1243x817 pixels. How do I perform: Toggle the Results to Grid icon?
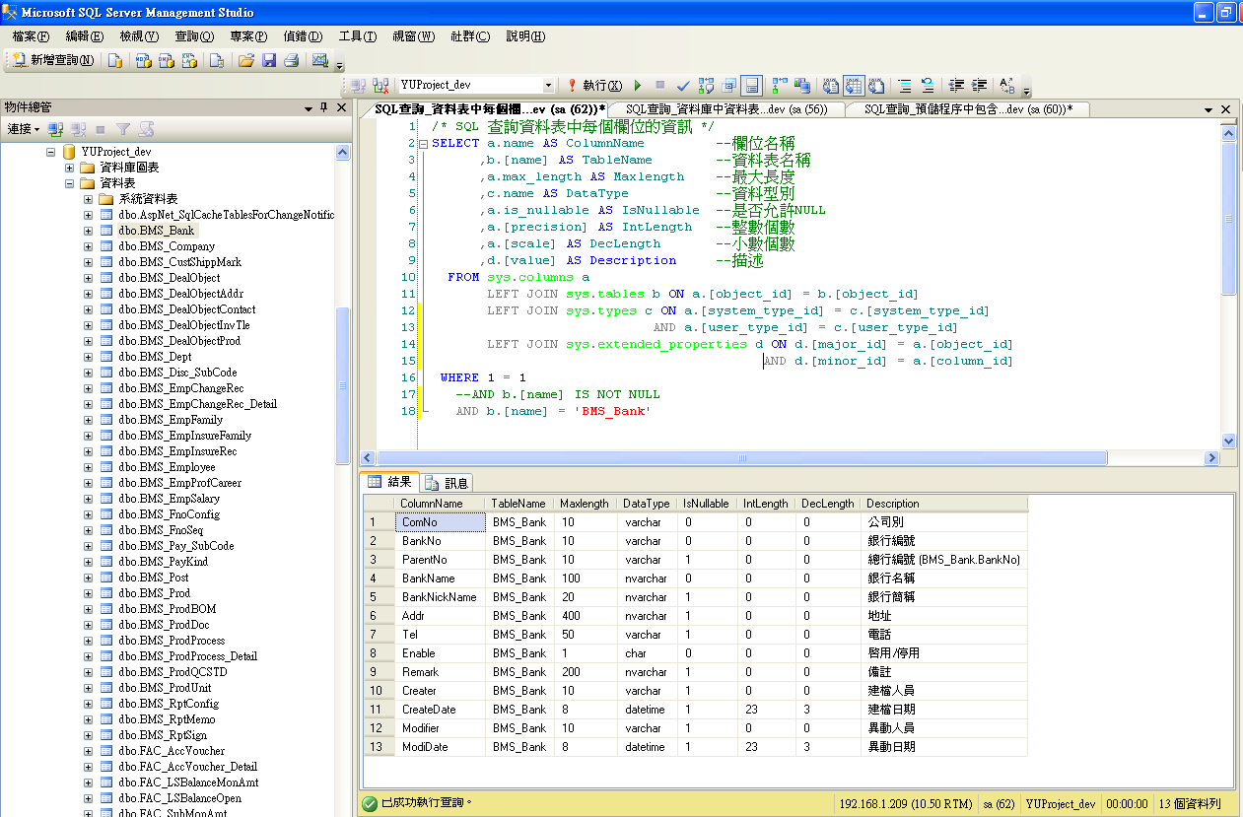click(x=853, y=86)
